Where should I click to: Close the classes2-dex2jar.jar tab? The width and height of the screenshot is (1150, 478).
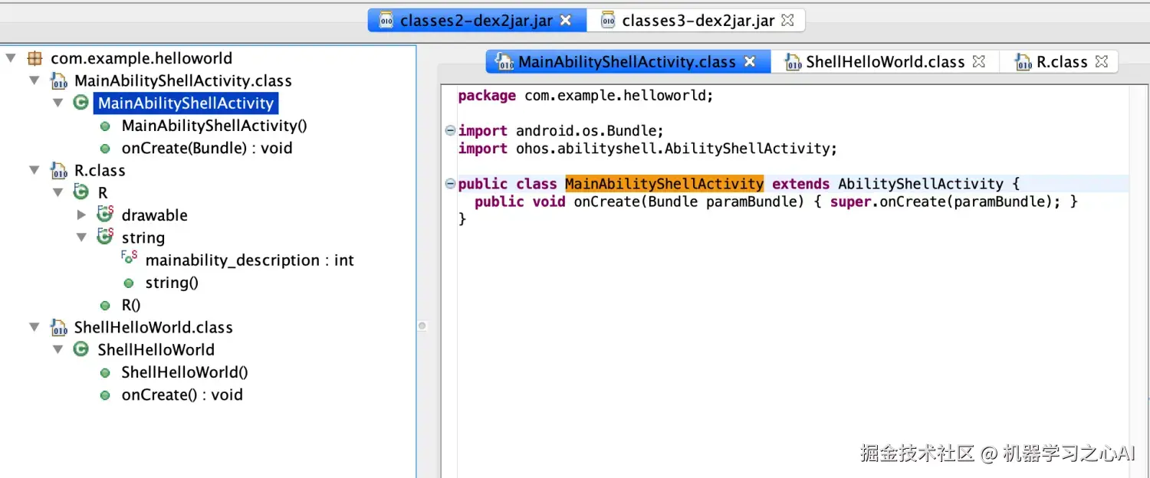pos(566,21)
